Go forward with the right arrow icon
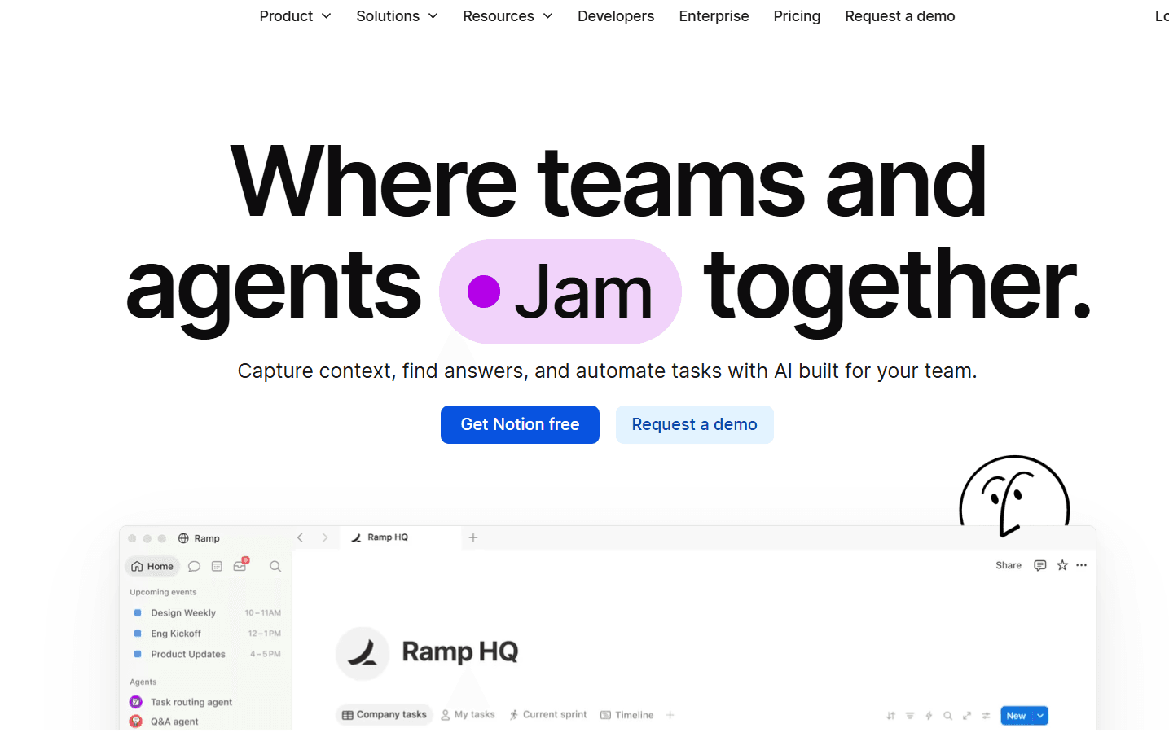Image resolution: width=1169 pixels, height=737 pixels. (x=324, y=537)
